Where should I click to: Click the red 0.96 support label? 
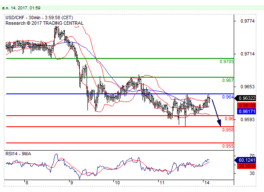click(x=229, y=119)
